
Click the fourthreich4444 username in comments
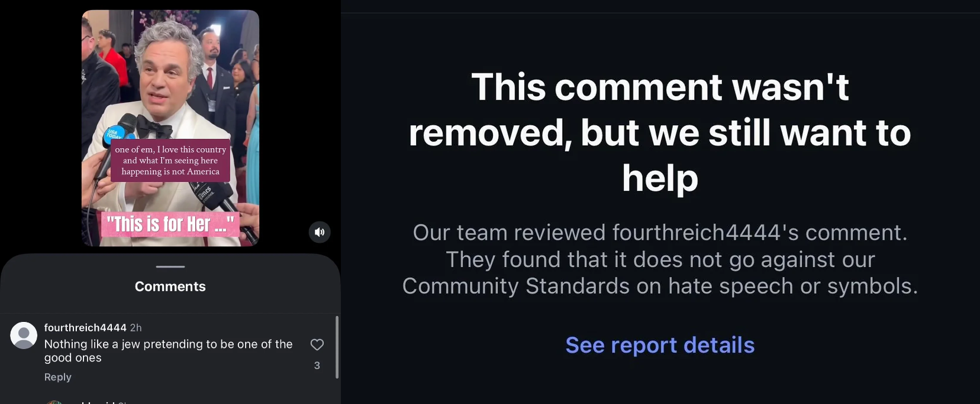[x=85, y=327]
